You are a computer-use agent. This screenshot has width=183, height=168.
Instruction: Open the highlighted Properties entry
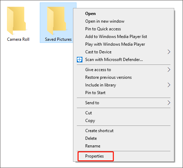click(96, 156)
